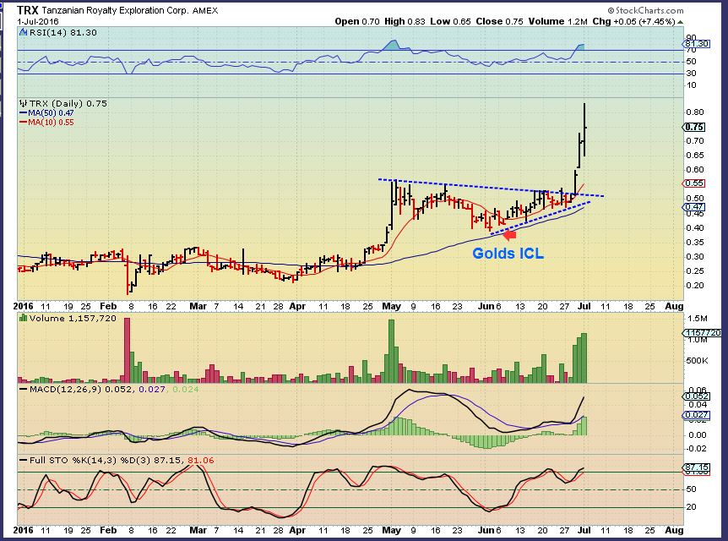Click the 0.30 label on the price axis
Image resolution: width=728 pixels, height=541 pixels.
[x=694, y=257]
